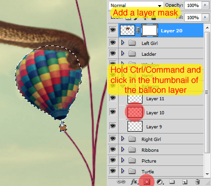Toggle visibility of Ribbons group

113,149
